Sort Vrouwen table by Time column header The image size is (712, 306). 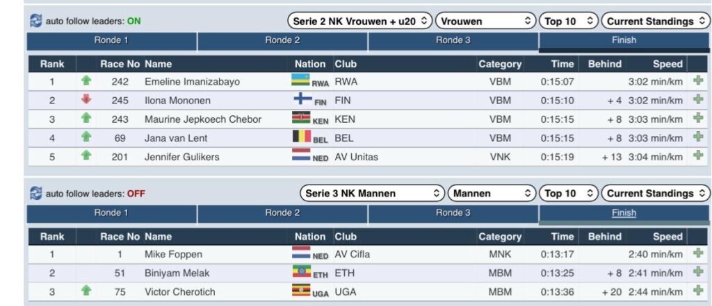click(562, 64)
